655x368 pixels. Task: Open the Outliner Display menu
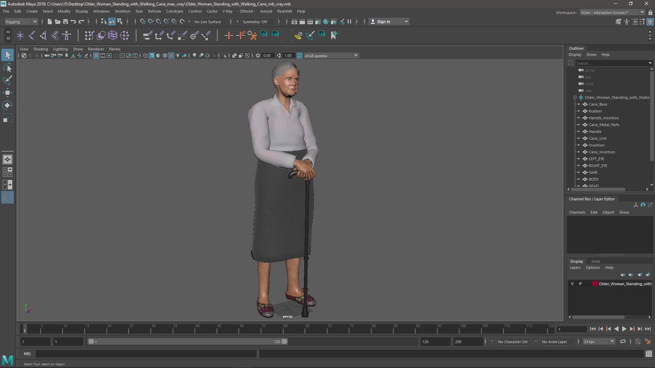575,55
